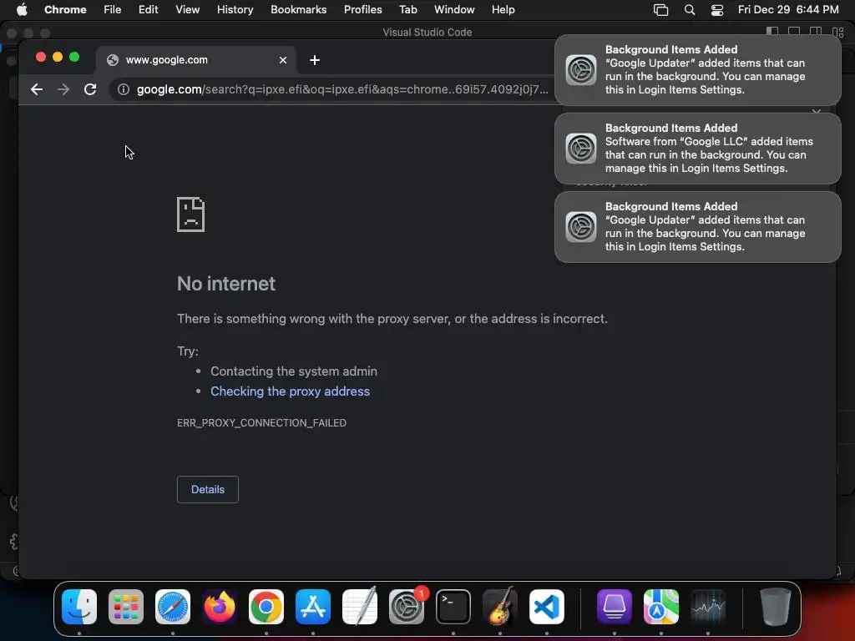Launch Safari from the Dock
Image resolution: width=855 pixels, height=641 pixels.
pos(173,607)
